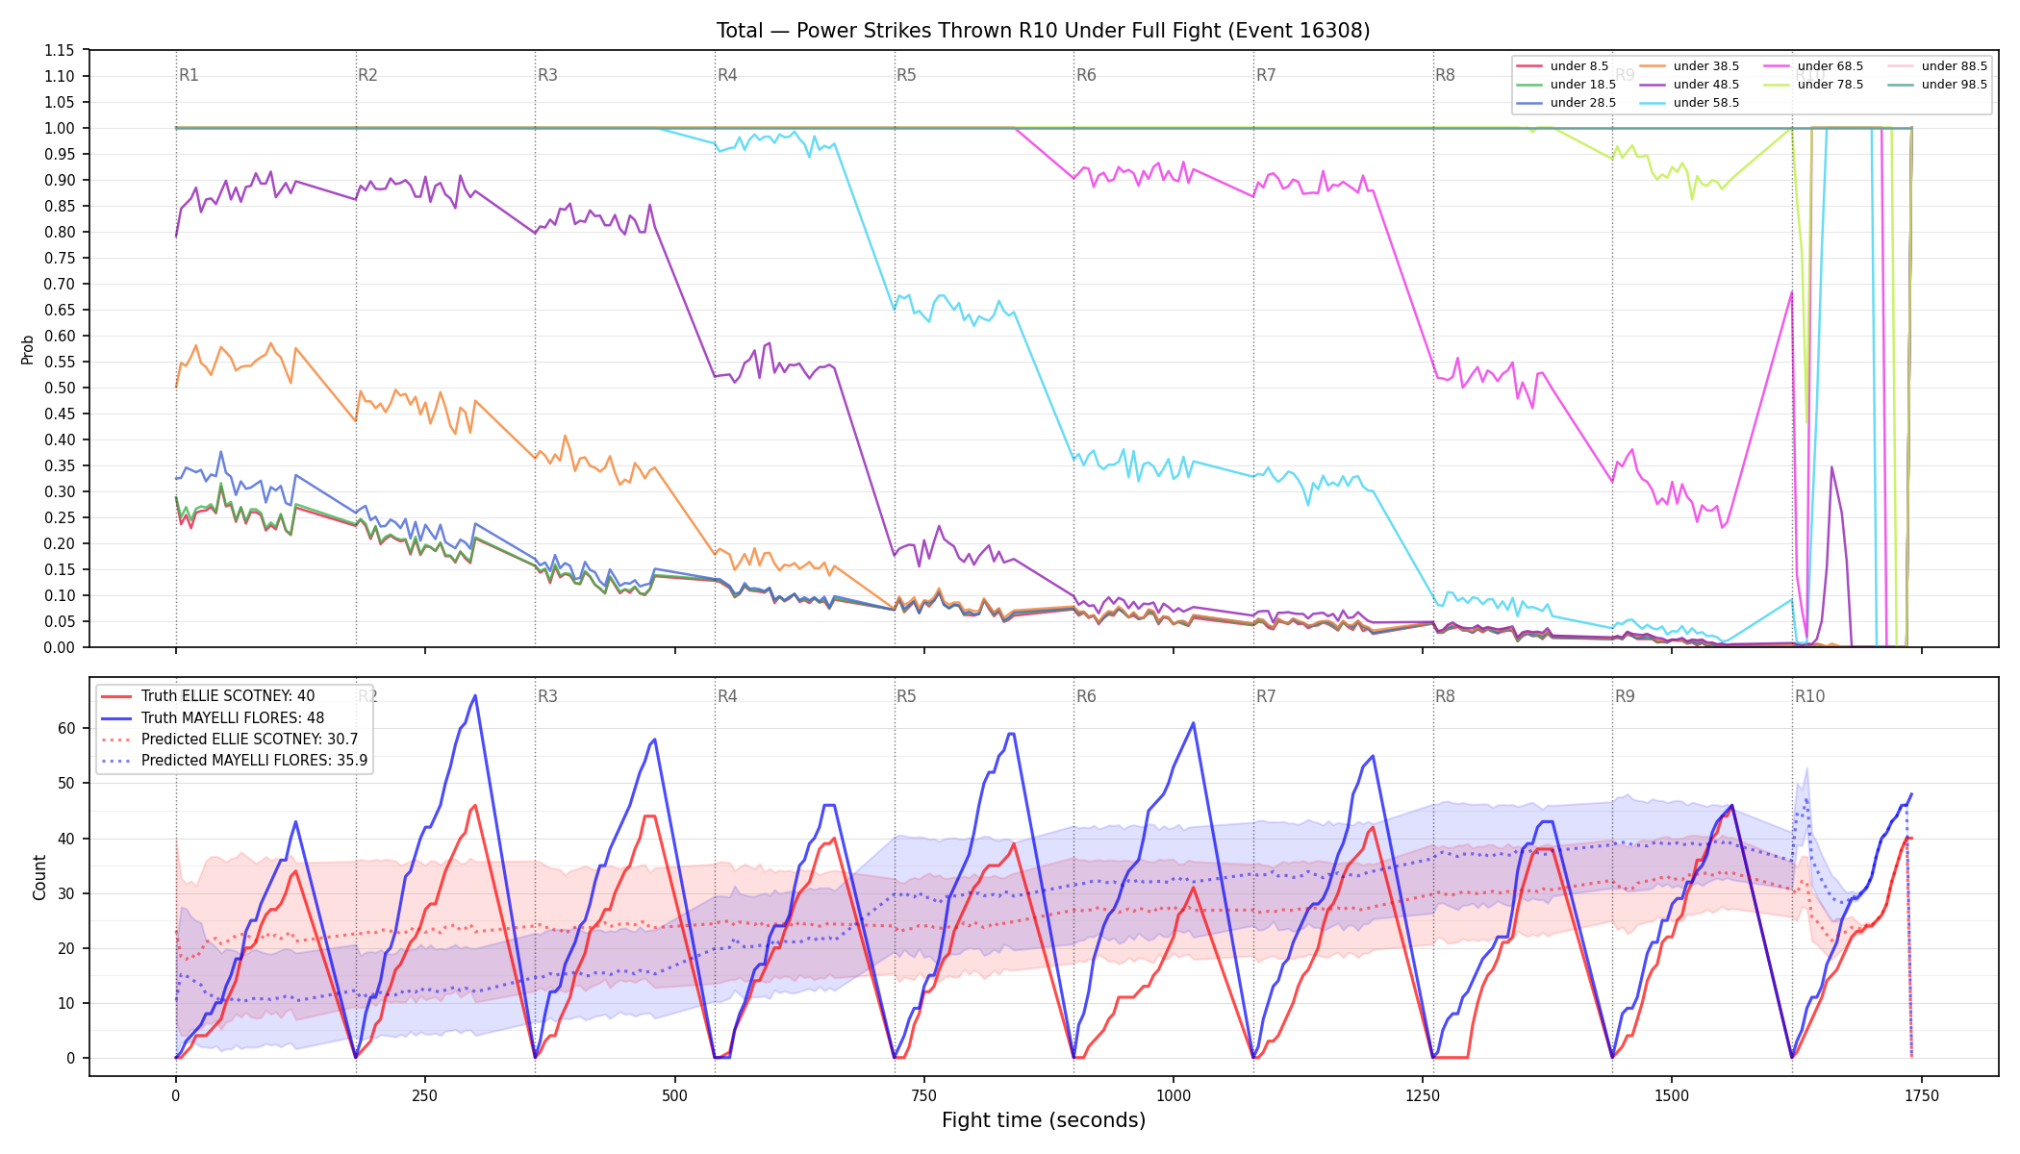Screen dimensions: 2020x1154
Task: Select the R9 round label in the count chart
Action: [1625, 696]
